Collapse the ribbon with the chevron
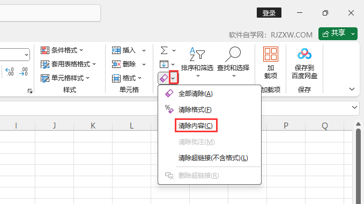 point(352,89)
